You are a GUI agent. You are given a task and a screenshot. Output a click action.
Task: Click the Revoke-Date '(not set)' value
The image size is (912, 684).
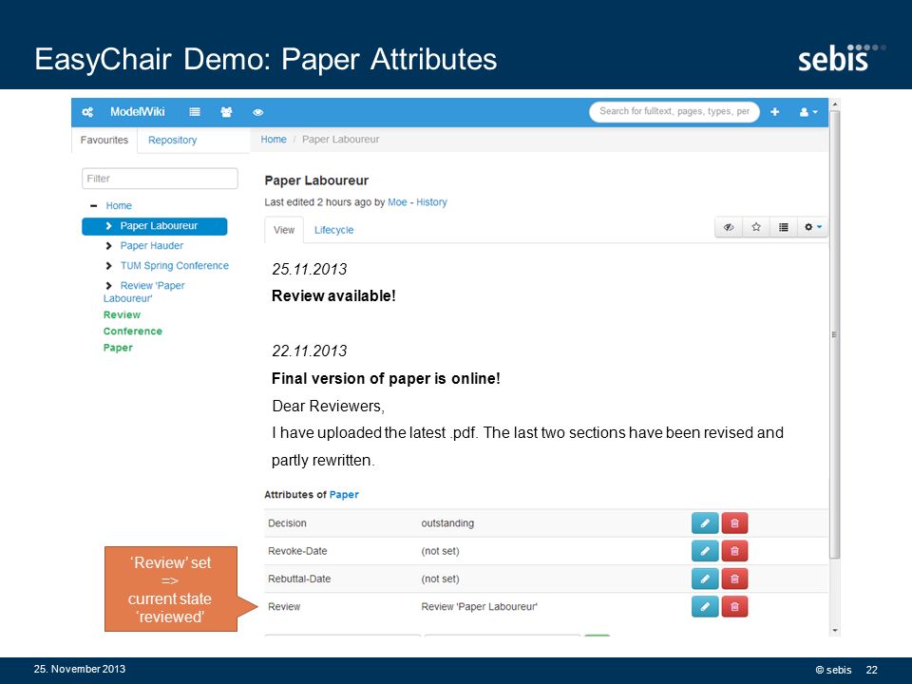click(440, 551)
